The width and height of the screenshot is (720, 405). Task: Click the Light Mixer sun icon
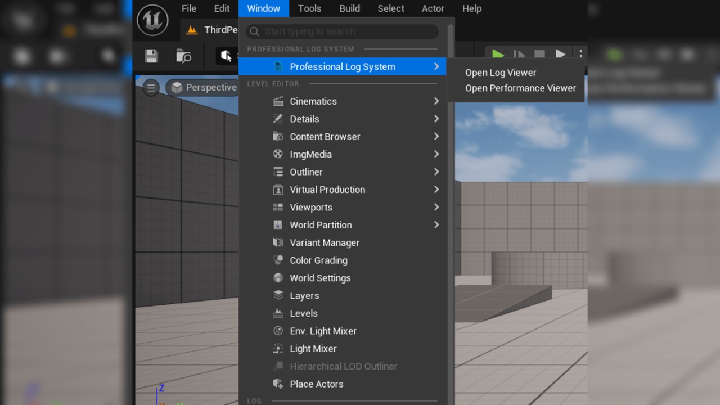click(278, 349)
